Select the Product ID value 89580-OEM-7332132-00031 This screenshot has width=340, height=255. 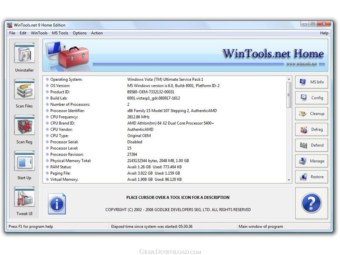click(x=151, y=92)
